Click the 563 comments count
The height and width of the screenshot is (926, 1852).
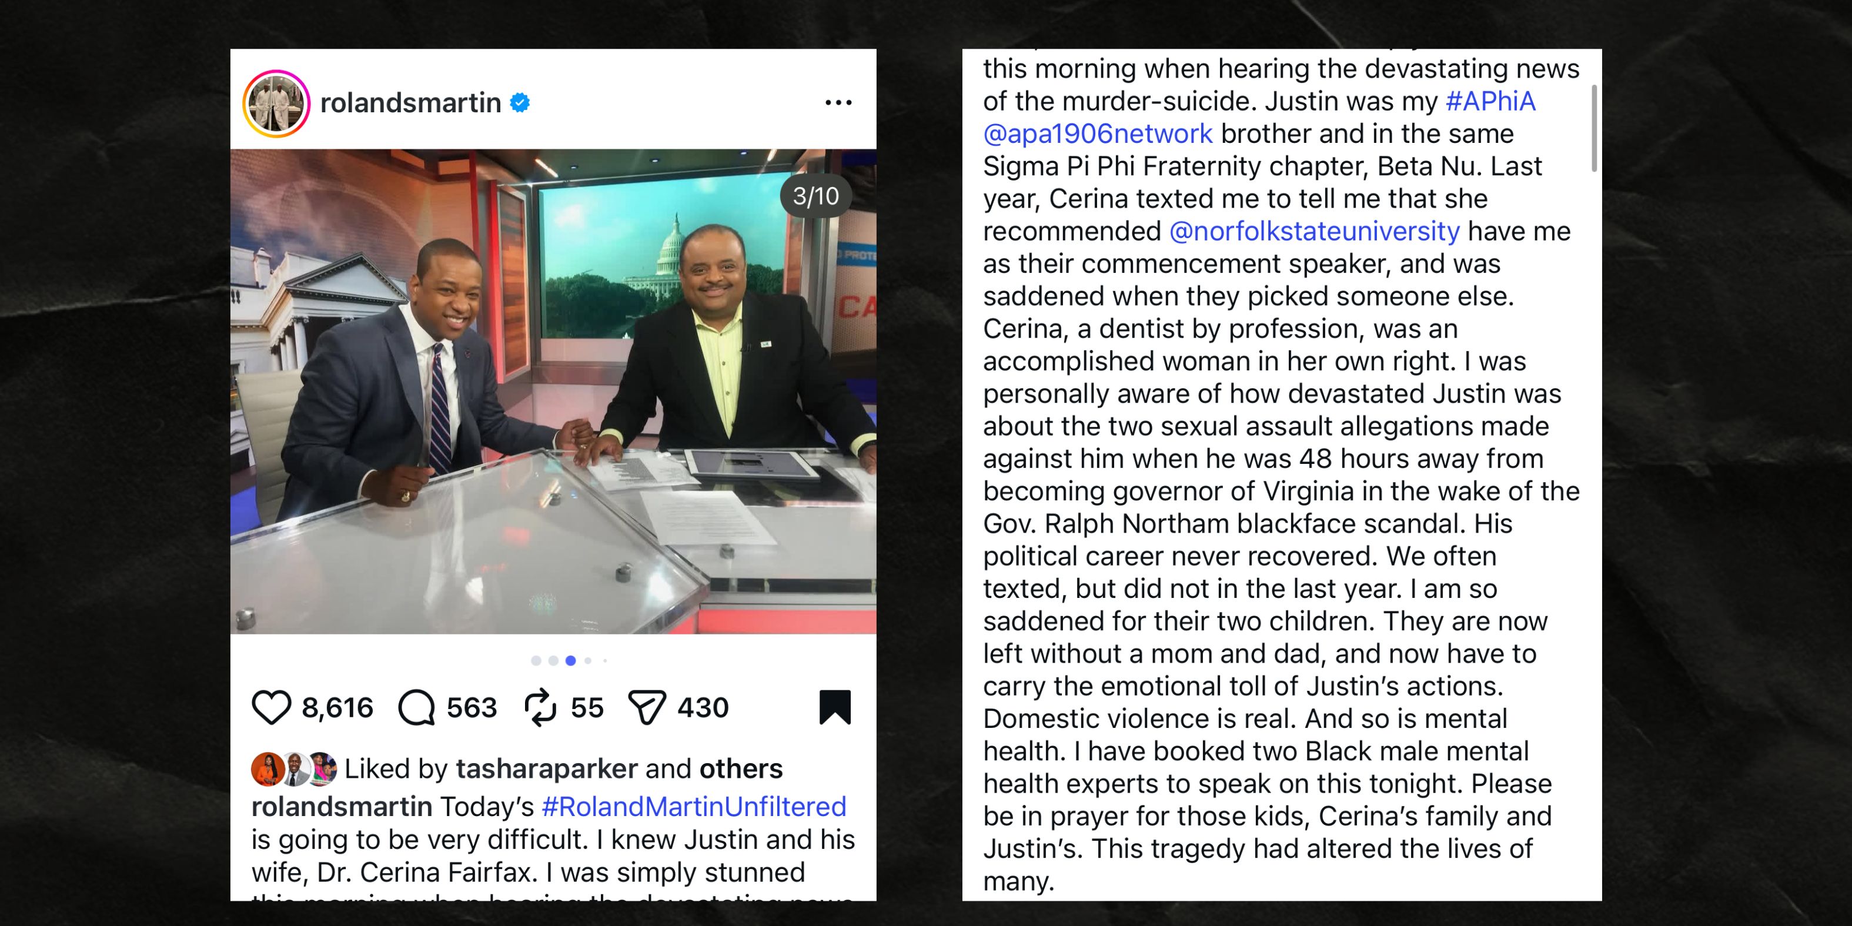(472, 707)
